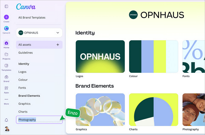Collapse the sidebar with the panel icon
Screen dimensions: 205x135
[6, 6]
